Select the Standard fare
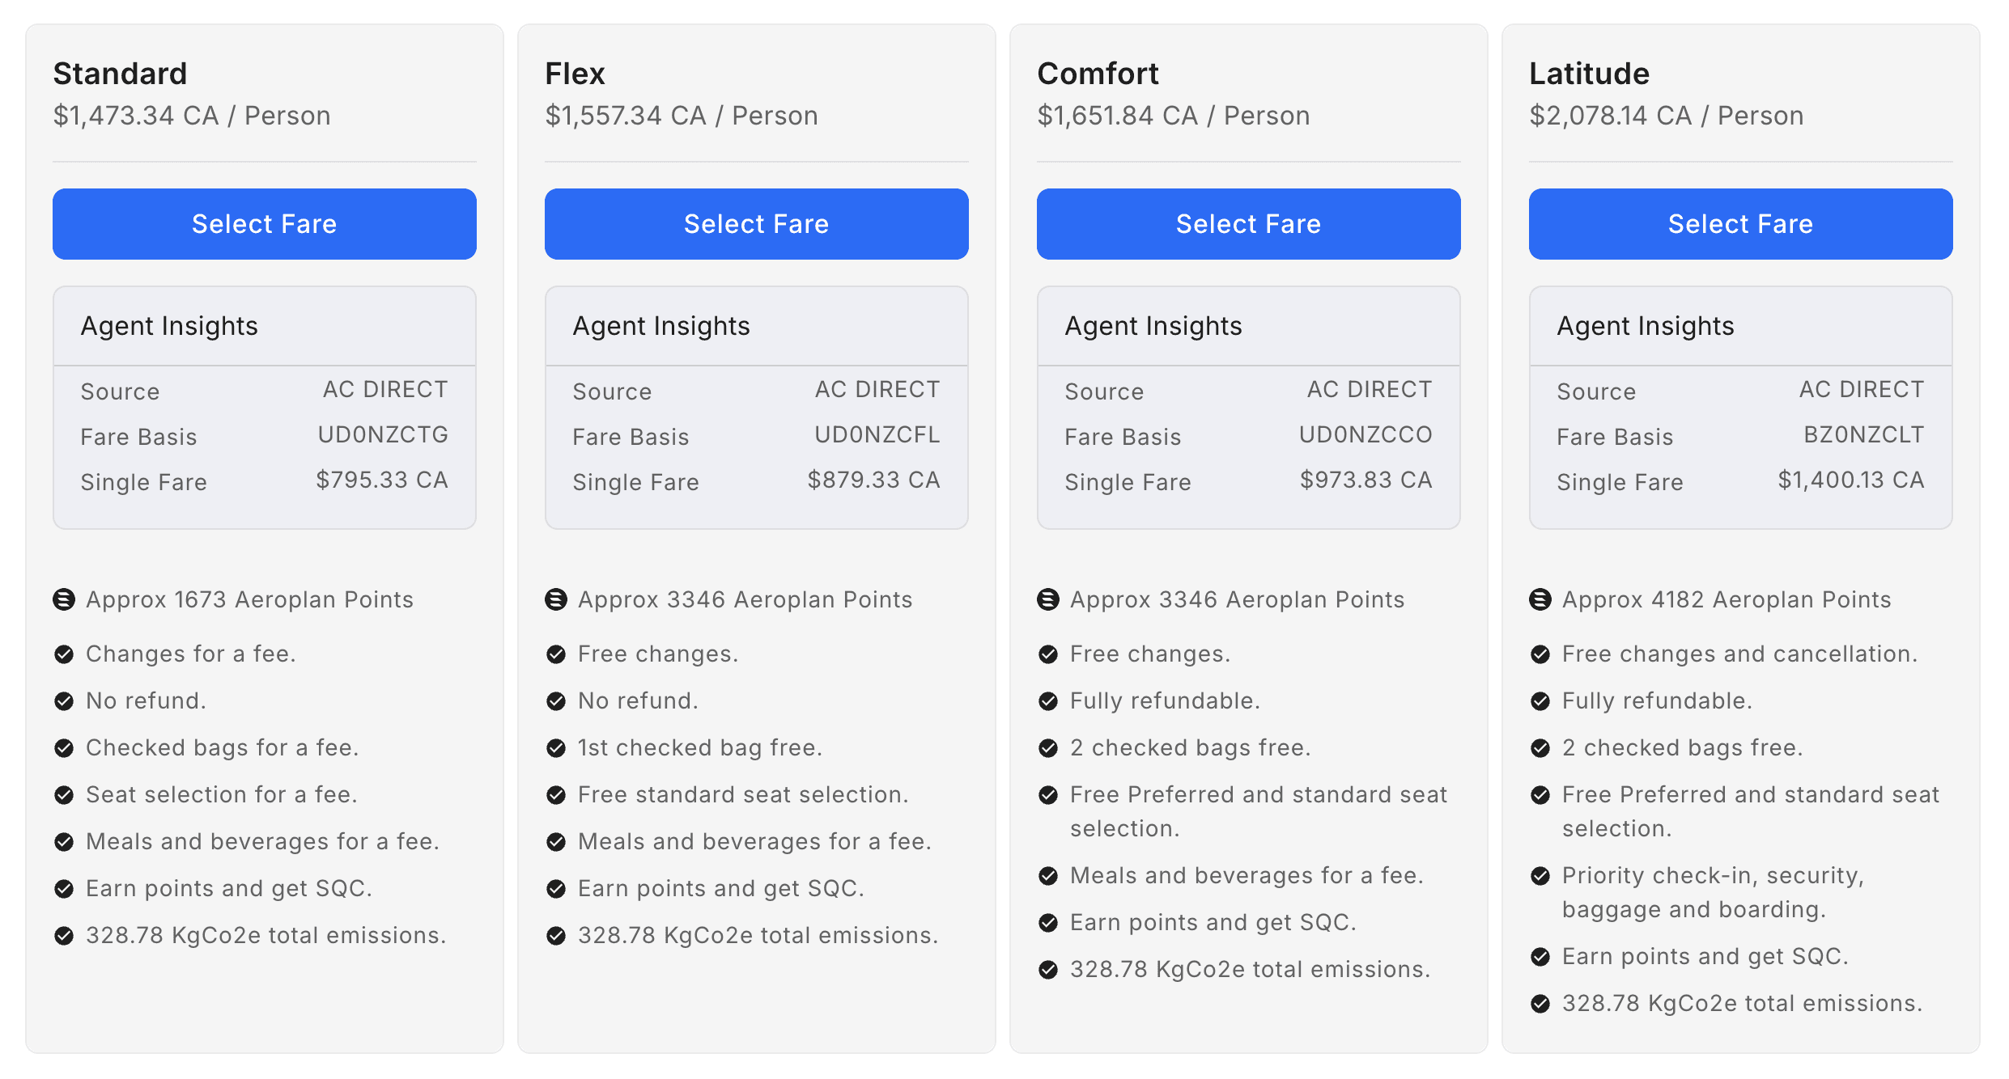 [264, 224]
